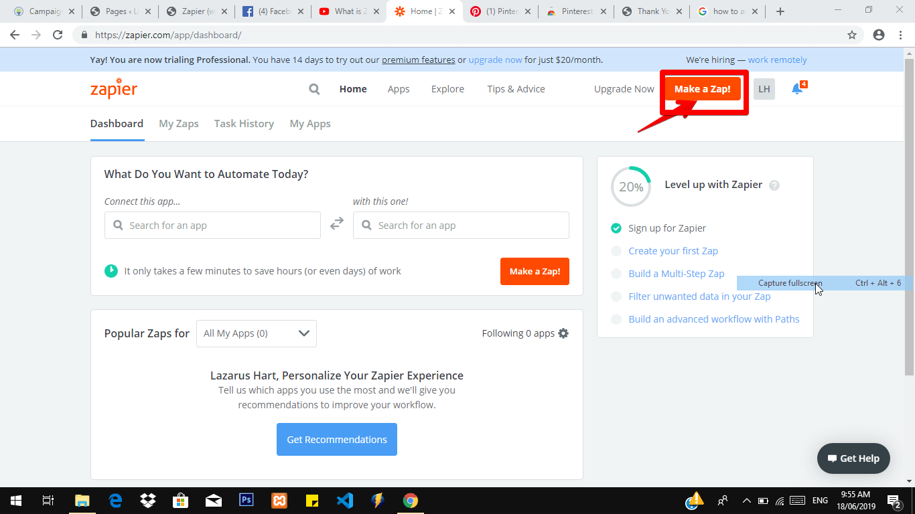Open XAMPP from the taskbar

tap(279, 501)
